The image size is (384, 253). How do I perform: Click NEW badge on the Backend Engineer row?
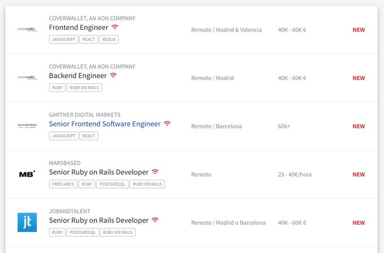click(359, 78)
